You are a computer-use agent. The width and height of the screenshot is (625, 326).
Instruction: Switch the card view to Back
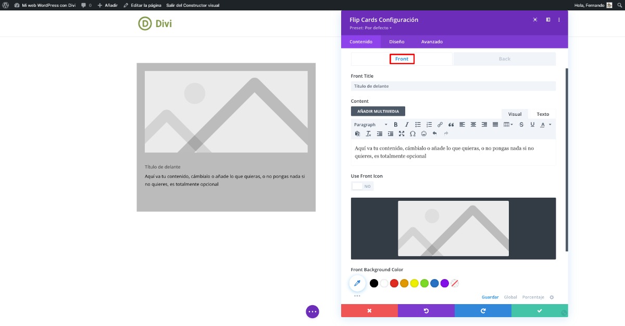[x=504, y=59]
